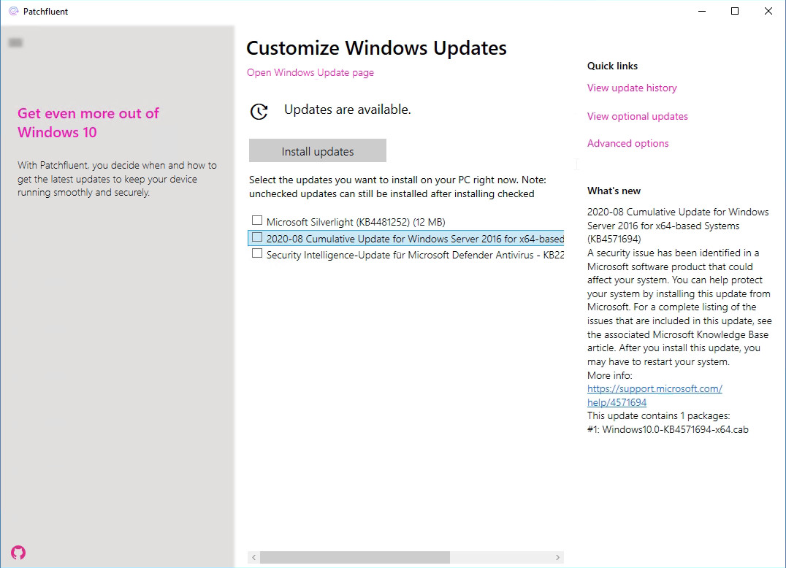
Task: Select the Microsoft Silverlight list row text
Action: pos(356,222)
